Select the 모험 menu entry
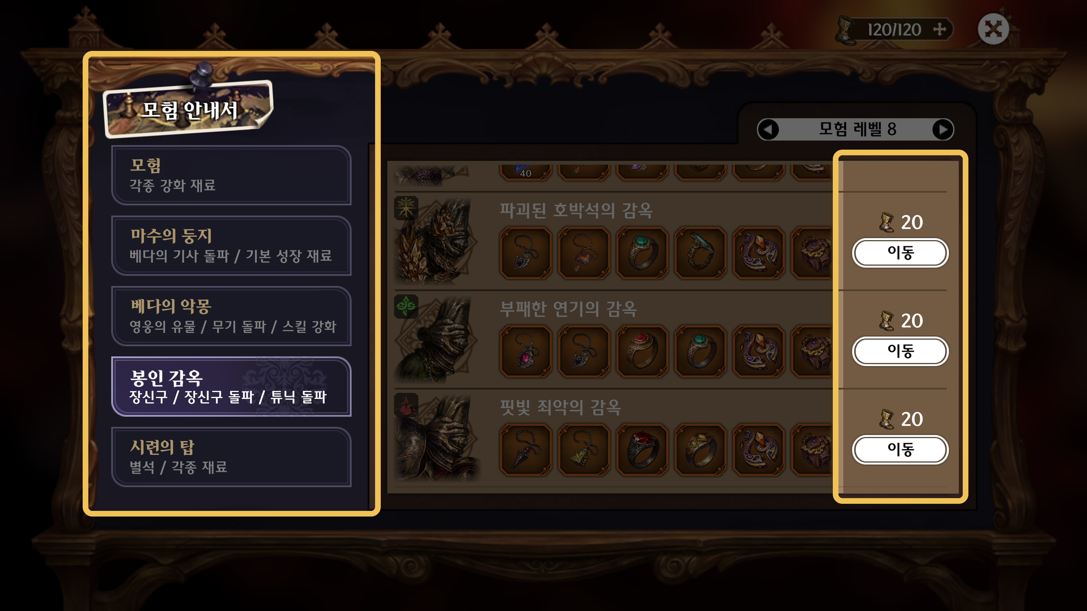1087x611 pixels. click(231, 175)
